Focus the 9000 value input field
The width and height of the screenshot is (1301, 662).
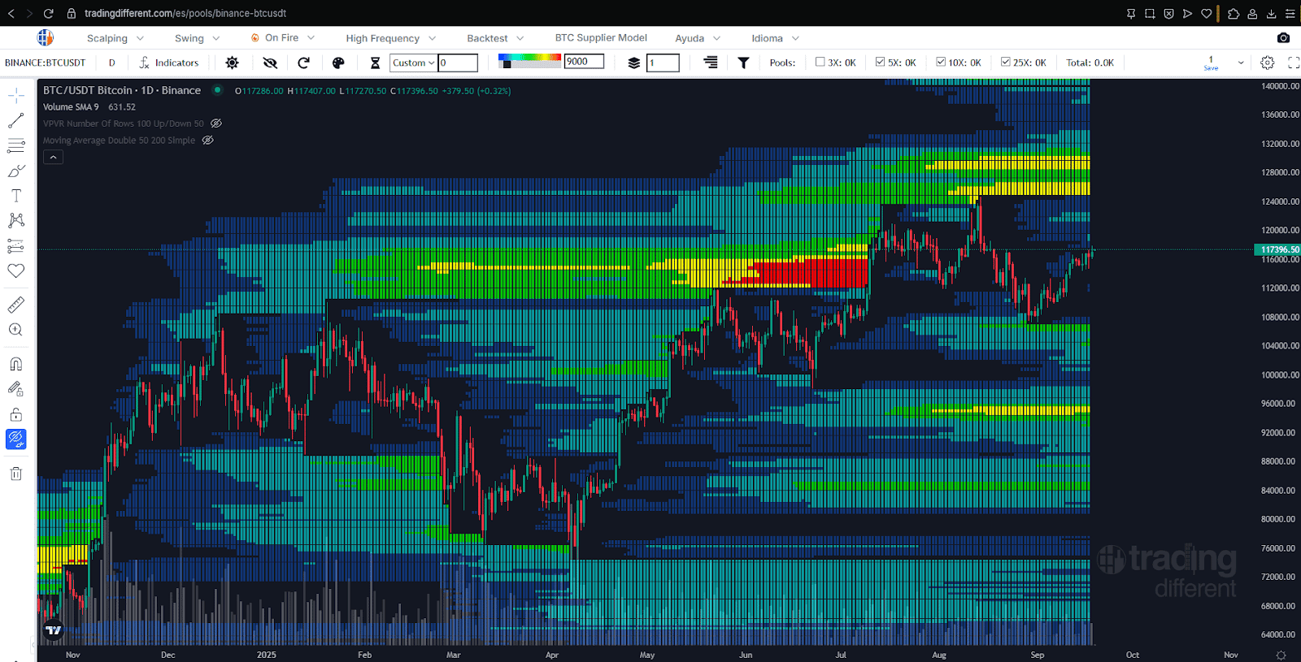(x=585, y=61)
